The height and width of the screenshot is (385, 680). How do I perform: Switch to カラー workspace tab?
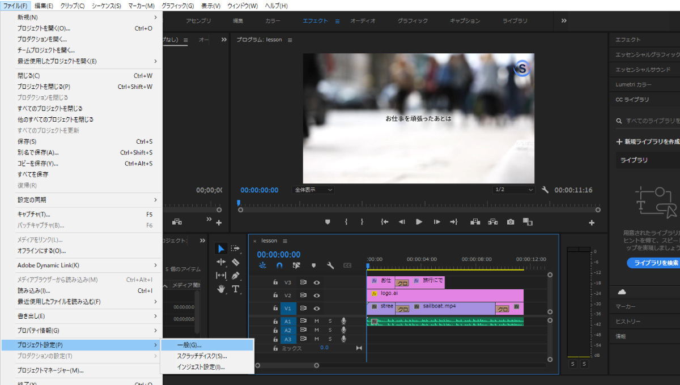coord(273,21)
